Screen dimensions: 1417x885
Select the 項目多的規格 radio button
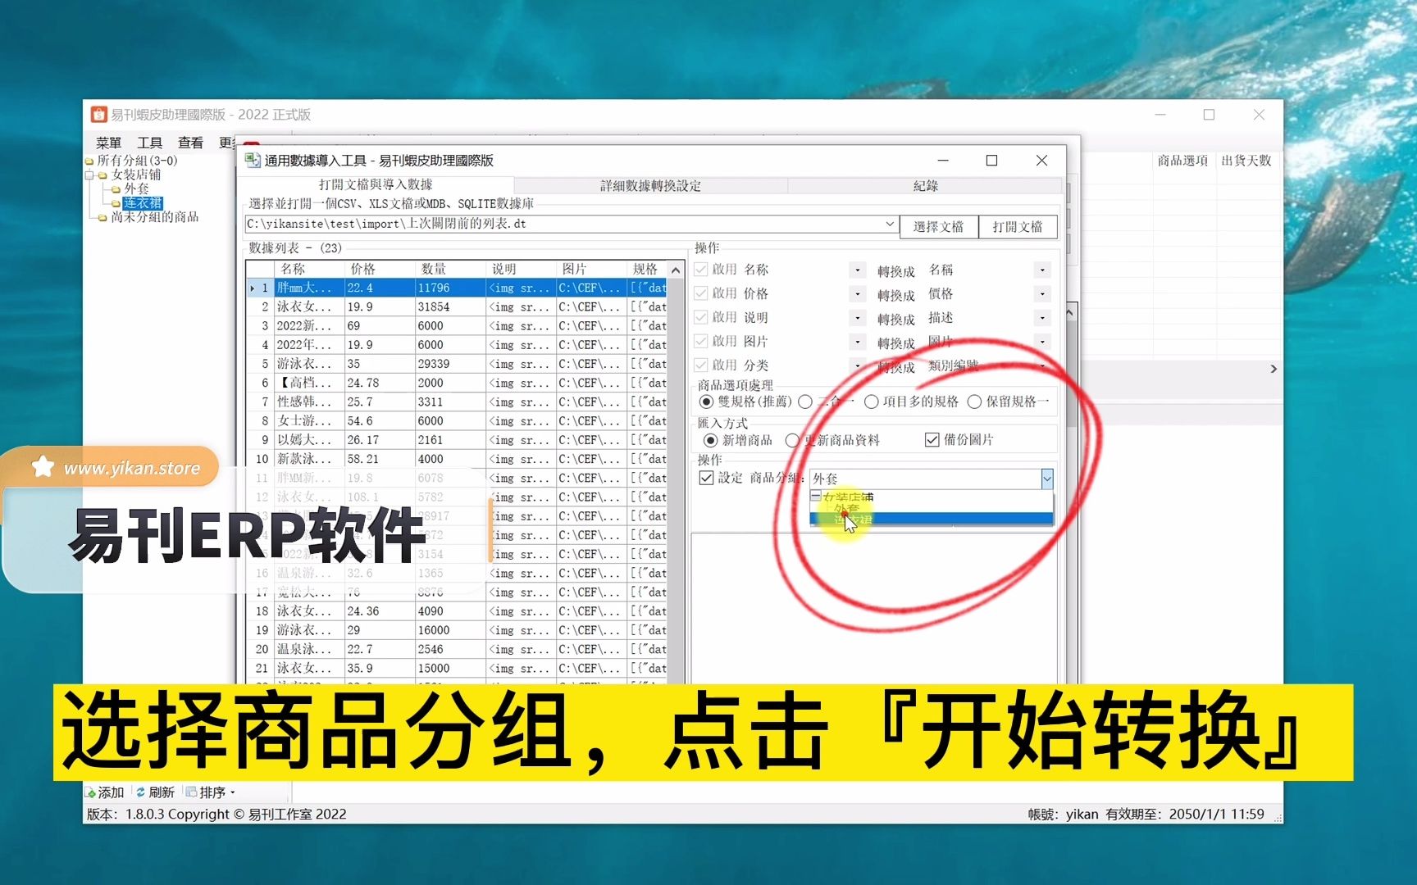pyautogui.click(x=871, y=402)
